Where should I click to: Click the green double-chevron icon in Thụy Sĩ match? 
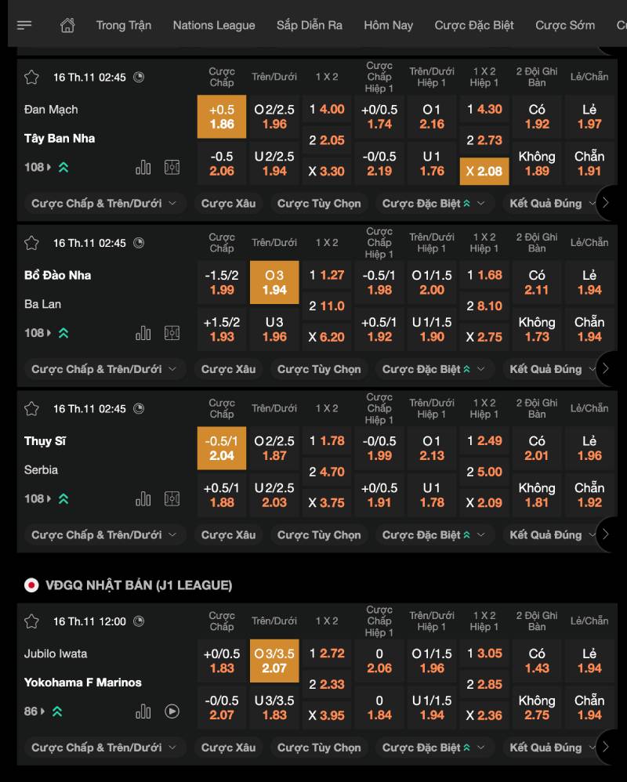[x=63, y=498]
